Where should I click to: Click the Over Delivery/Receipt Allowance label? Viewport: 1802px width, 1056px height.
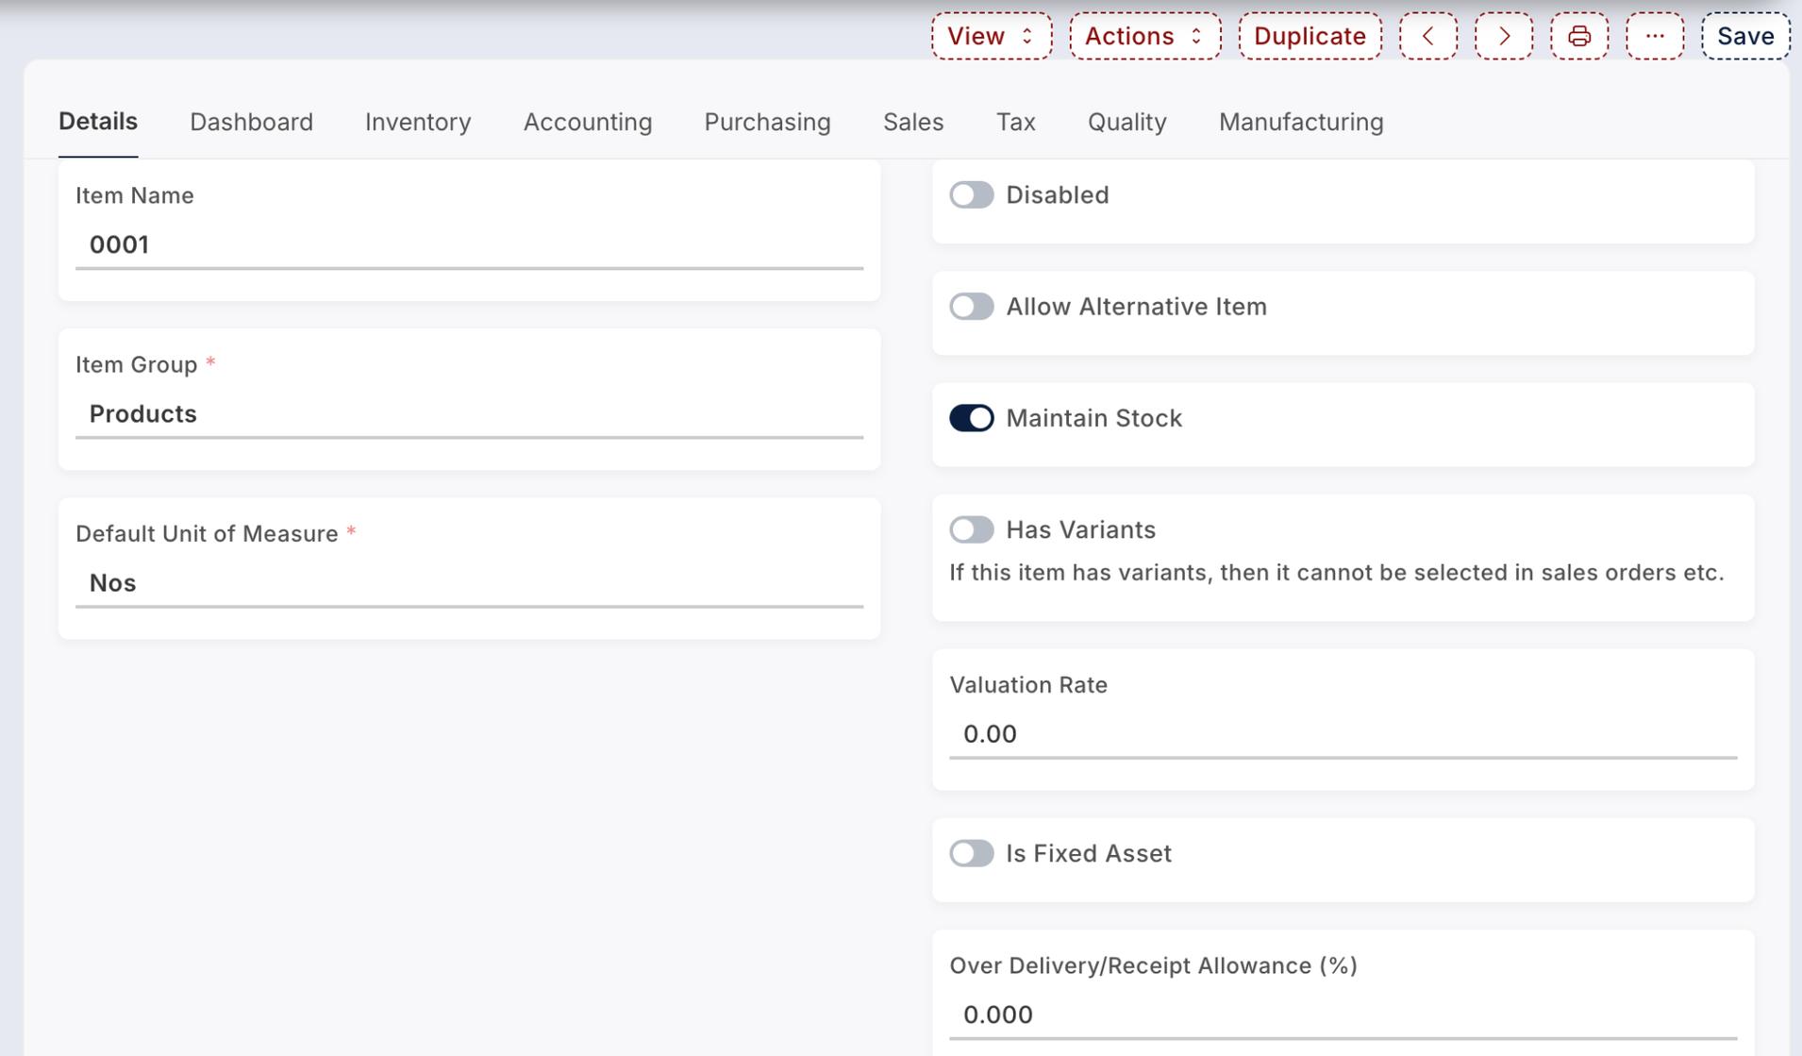(x=1153, y=966)
